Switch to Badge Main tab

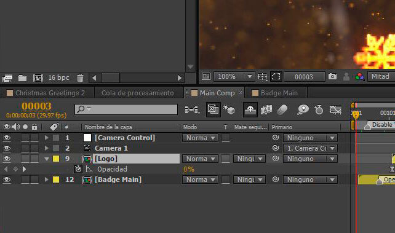click(x=279, y=93)
